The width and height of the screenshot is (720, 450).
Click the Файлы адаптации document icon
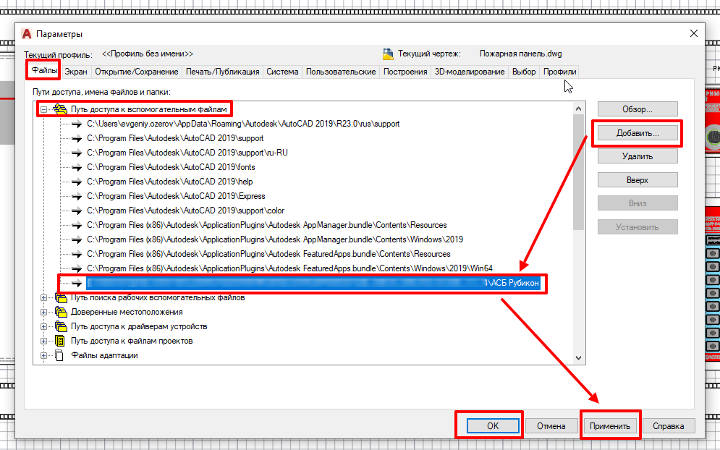coord(59,355)
